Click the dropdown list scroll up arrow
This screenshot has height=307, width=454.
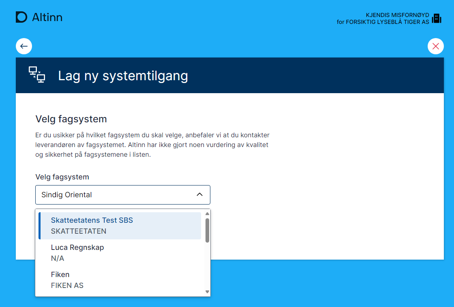pos(207,213)
